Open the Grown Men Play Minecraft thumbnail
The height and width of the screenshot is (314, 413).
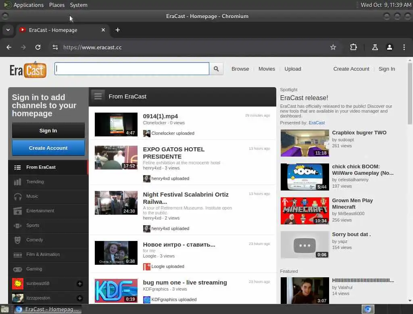[x=305, y=211]
